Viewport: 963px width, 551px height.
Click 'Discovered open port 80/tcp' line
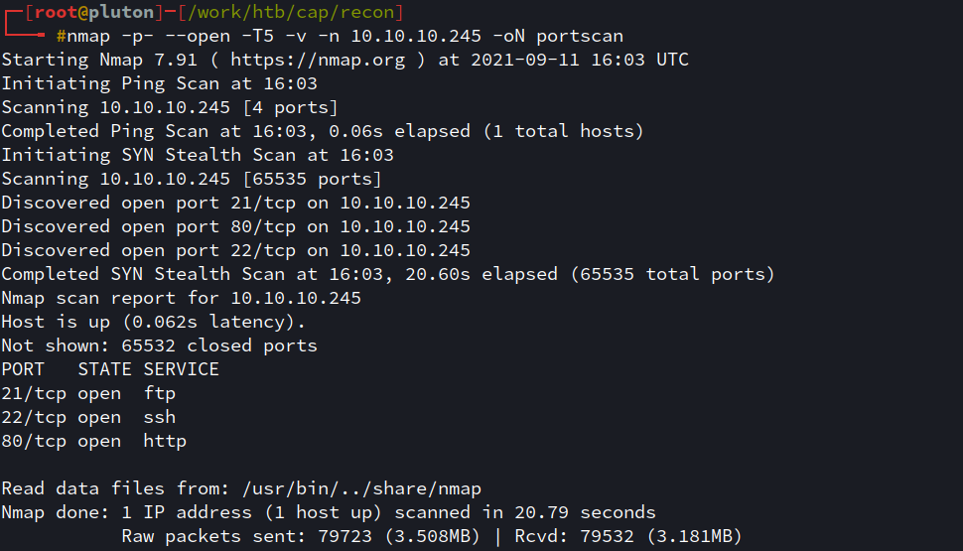point(236,227)
